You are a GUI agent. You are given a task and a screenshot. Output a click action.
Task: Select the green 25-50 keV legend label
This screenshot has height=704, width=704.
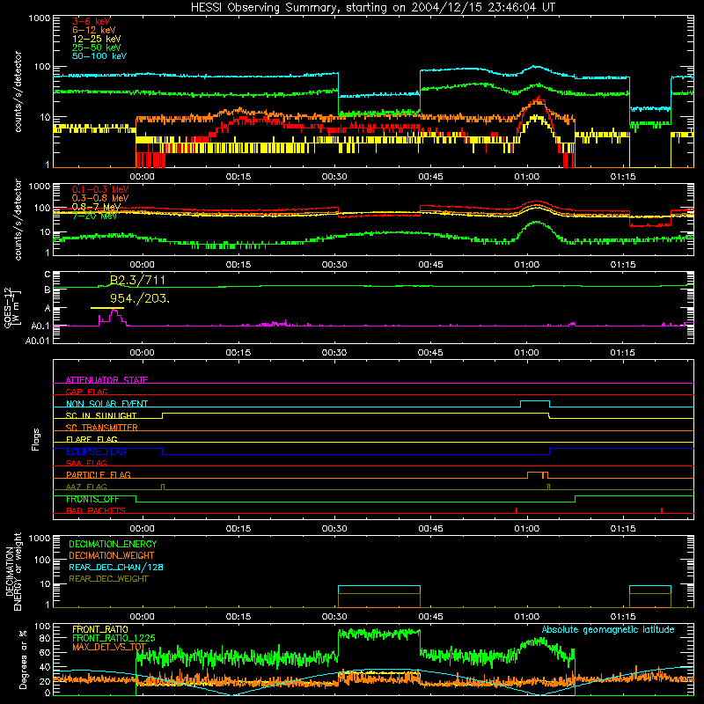click(x=97, y=48)
